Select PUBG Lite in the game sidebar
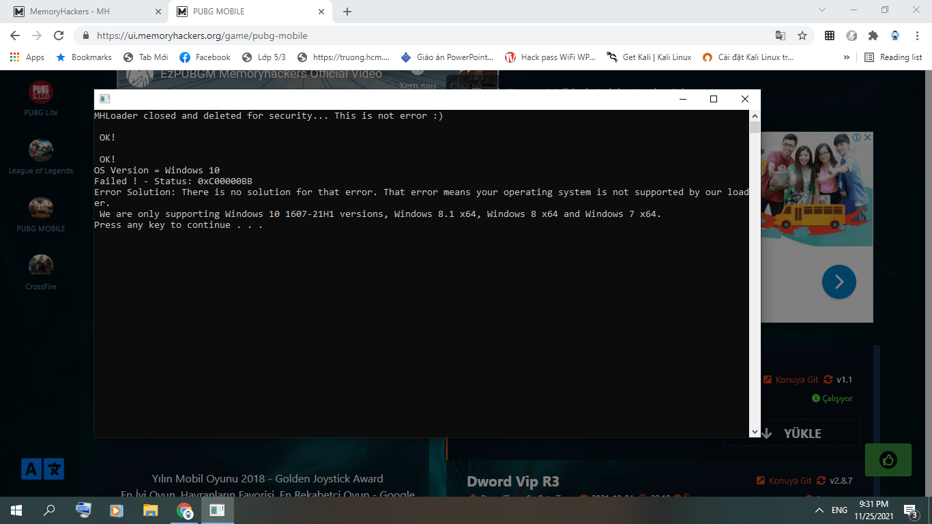Viewport: 932px width, 524px height. 41,99
